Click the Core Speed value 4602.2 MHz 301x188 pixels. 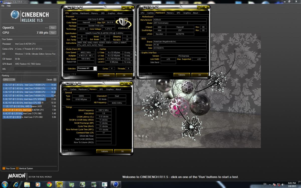tap(86, 53)
